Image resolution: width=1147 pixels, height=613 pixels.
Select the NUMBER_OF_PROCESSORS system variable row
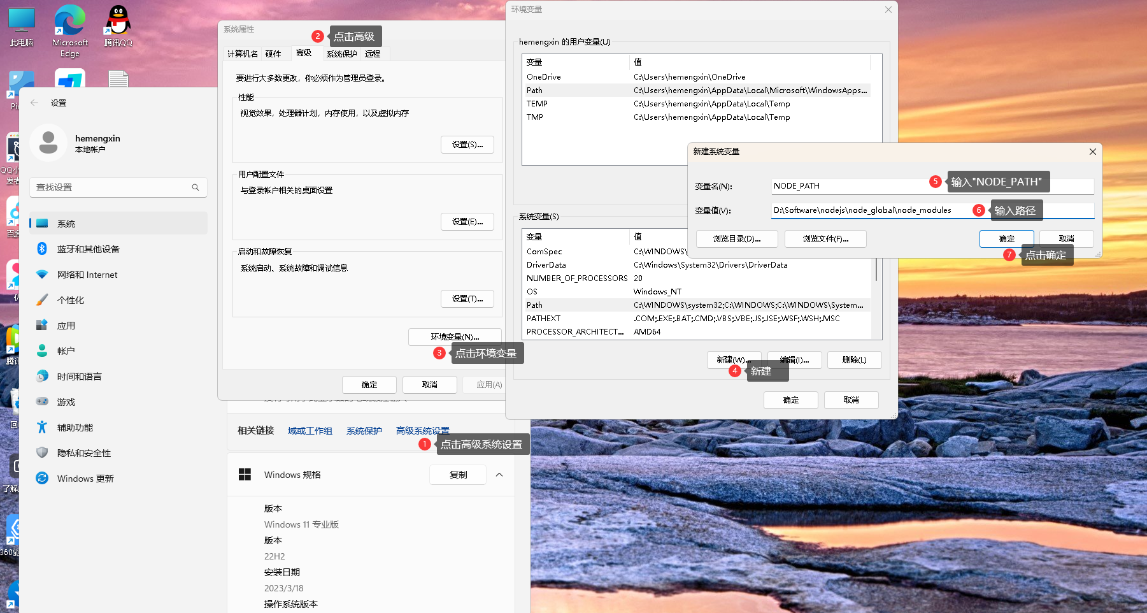coord(696,278)
